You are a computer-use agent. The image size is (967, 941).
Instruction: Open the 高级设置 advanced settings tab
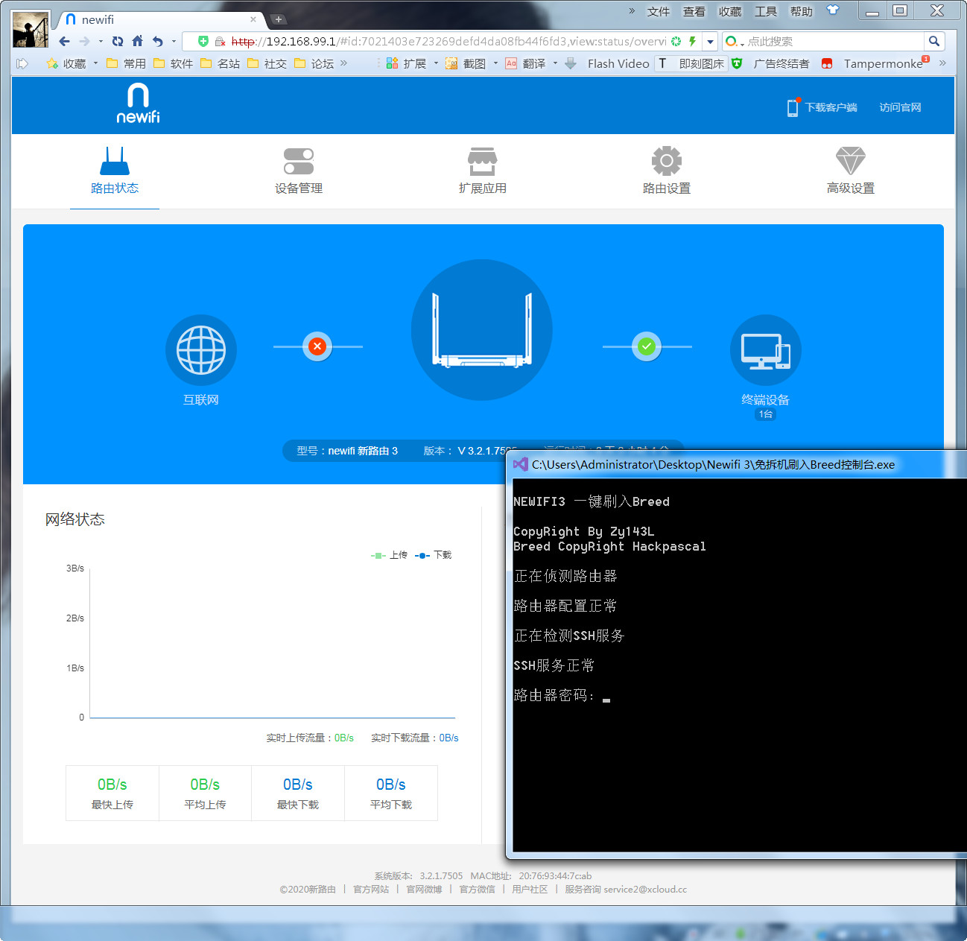coord(851,171)
